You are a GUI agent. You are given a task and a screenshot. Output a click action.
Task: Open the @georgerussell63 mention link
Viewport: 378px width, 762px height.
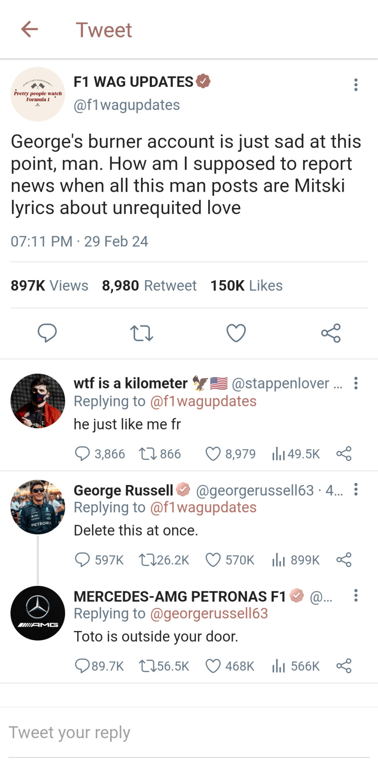point(209,614)
